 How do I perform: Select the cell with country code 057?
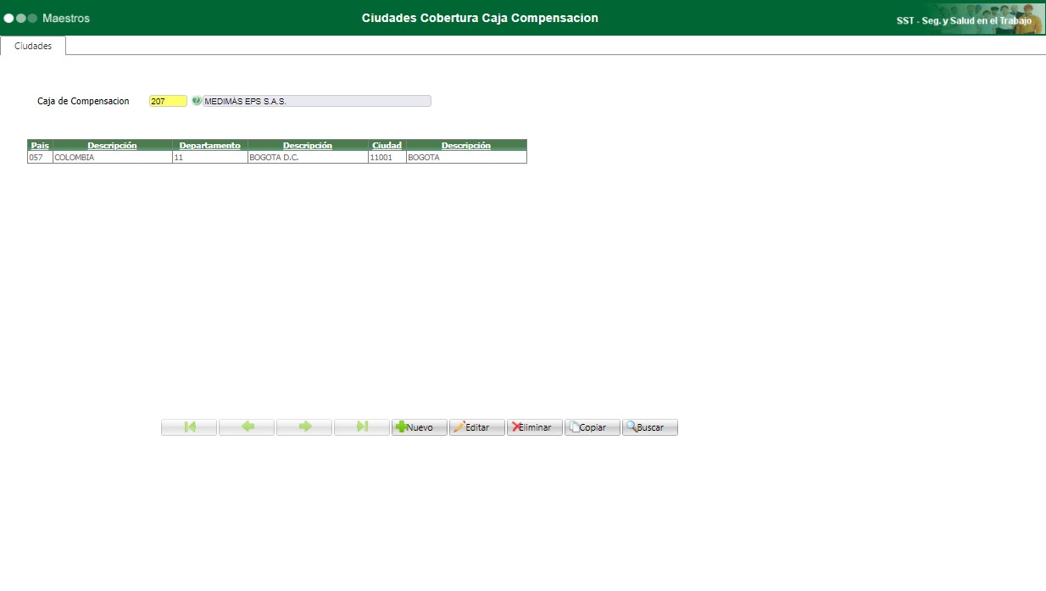40,157
